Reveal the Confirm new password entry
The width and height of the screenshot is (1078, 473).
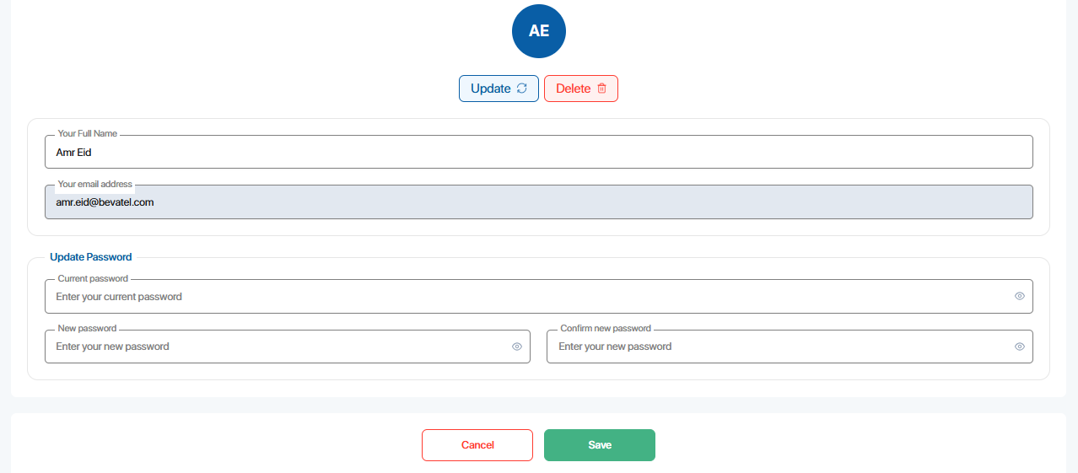pyautogui.click(x=1020, y=347)
